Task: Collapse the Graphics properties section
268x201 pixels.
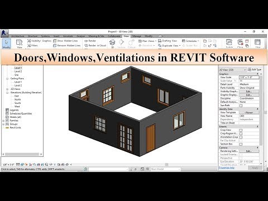Action: (257, 74)
